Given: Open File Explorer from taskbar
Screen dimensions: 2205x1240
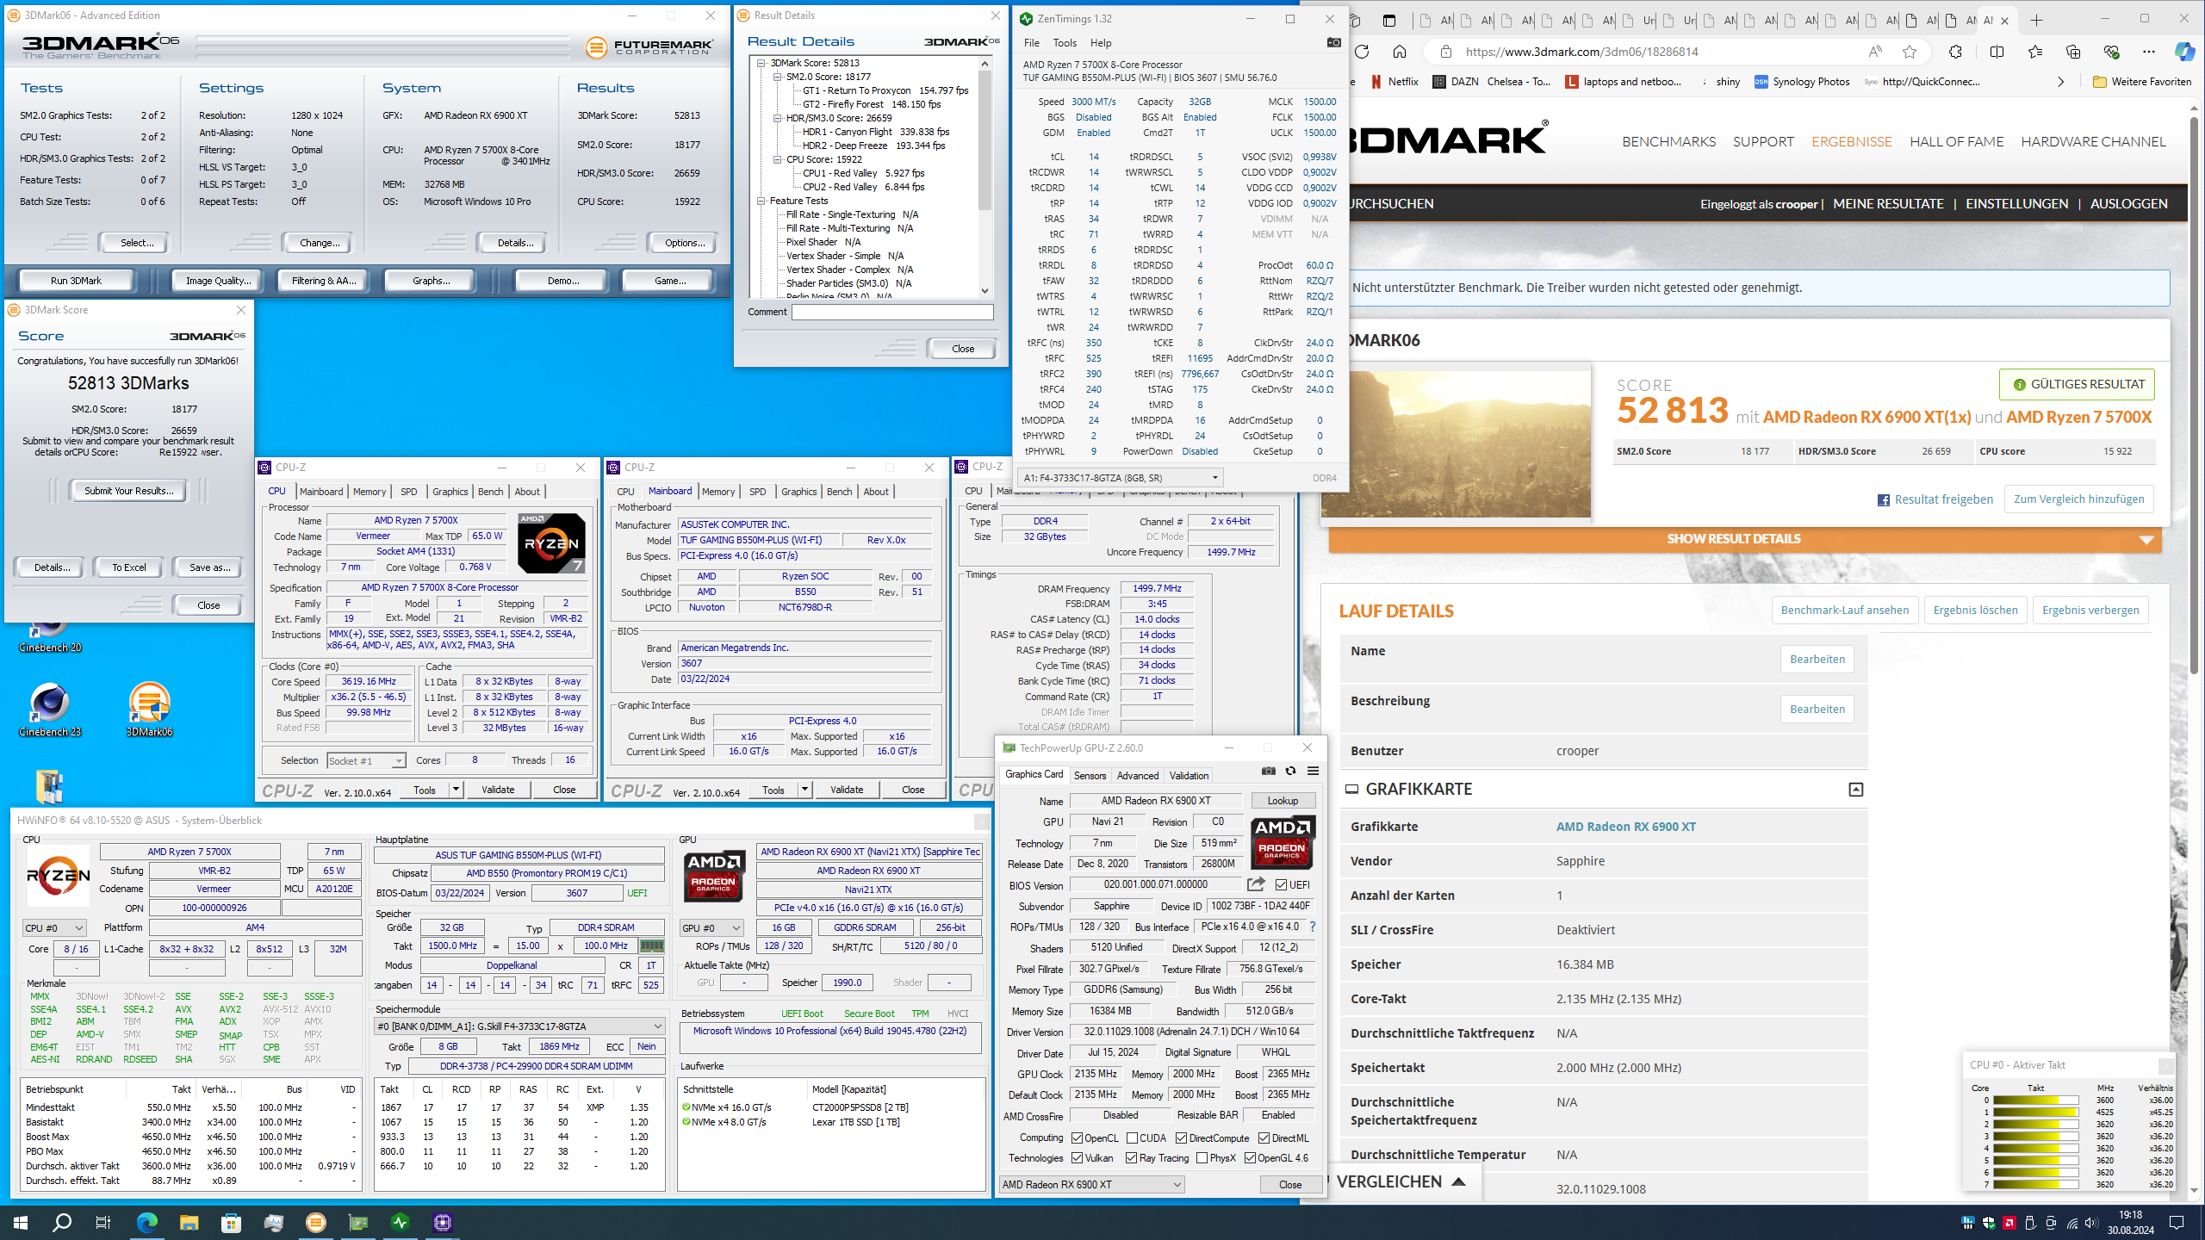Looking at the screenshot, I should coord(189,1222).
